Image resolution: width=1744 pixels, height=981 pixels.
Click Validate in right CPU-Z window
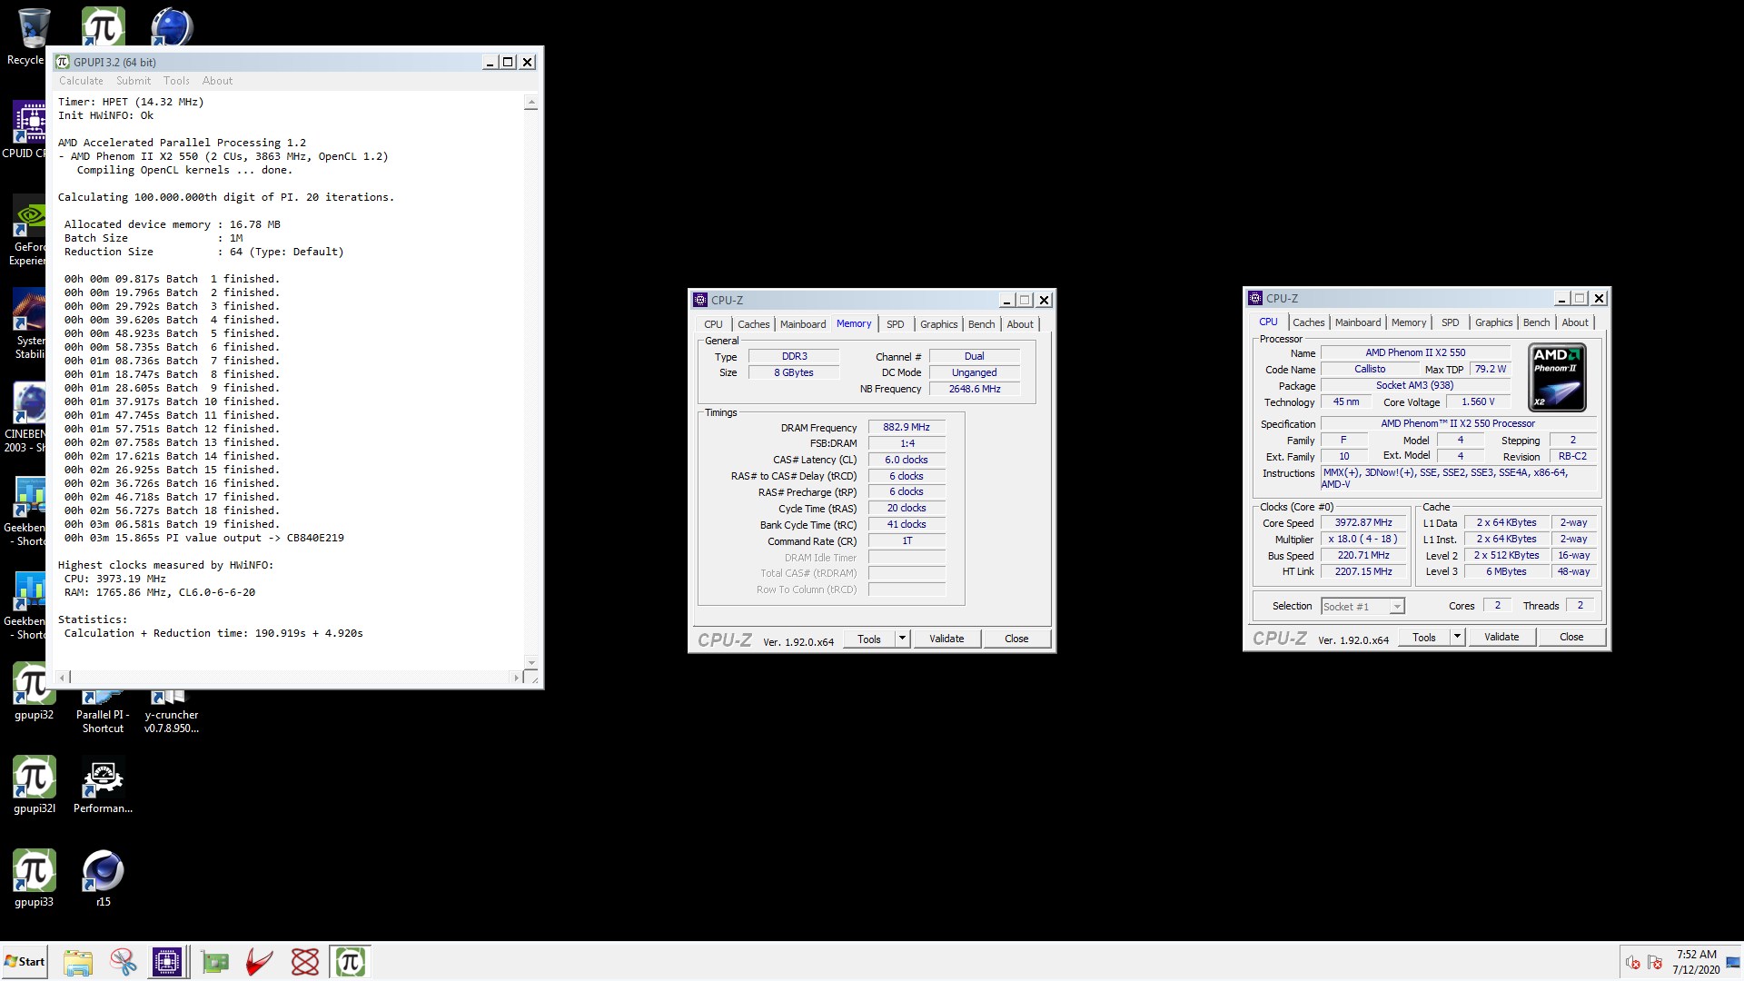[1501, 637]
